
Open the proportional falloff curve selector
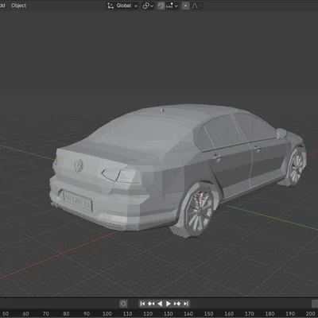tap(196, 6)
